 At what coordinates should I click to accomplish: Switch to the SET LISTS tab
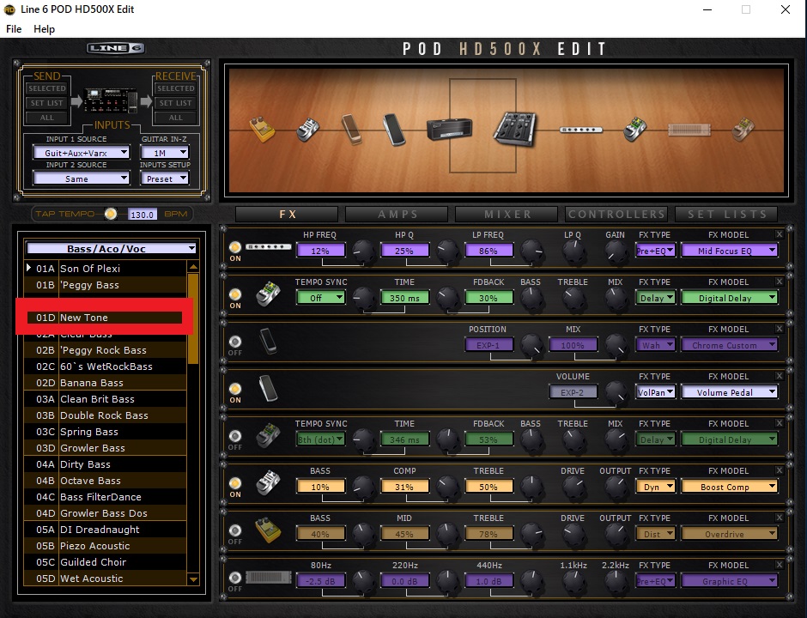726,214
